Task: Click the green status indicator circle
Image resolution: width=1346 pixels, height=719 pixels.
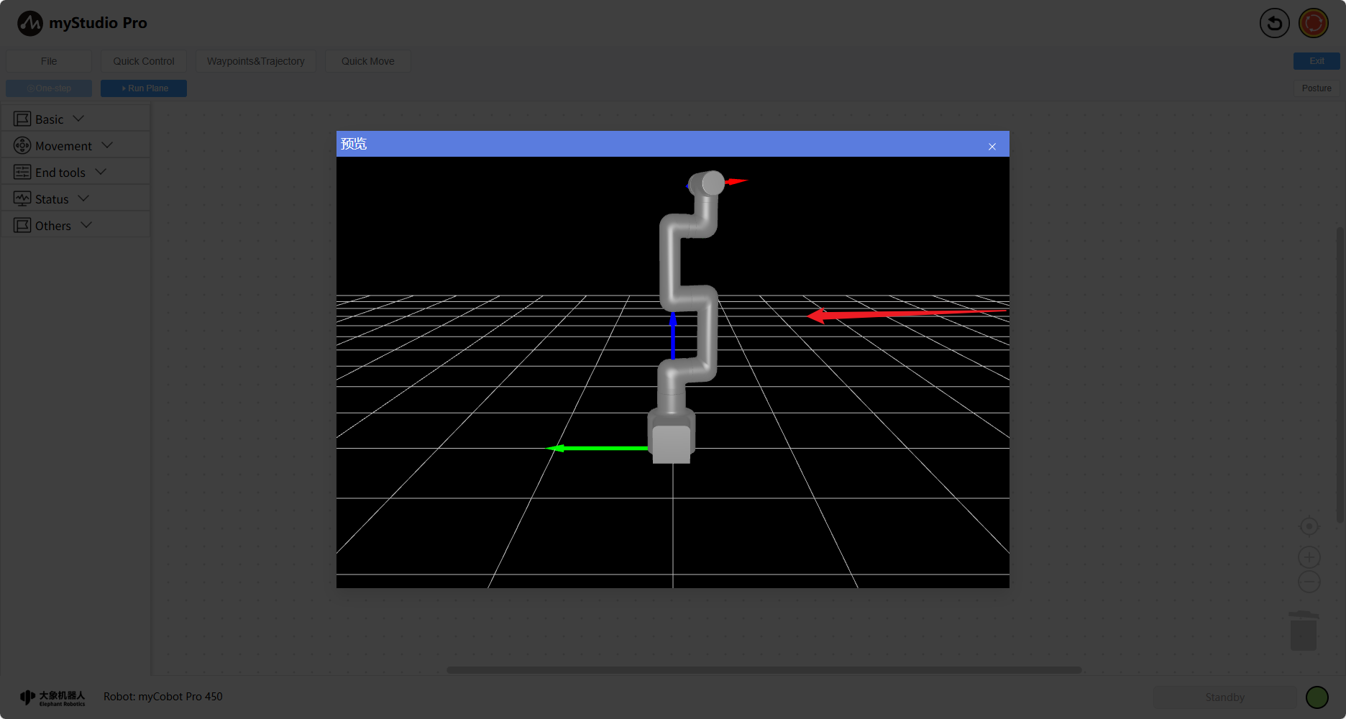Action: coord(1317,697)
